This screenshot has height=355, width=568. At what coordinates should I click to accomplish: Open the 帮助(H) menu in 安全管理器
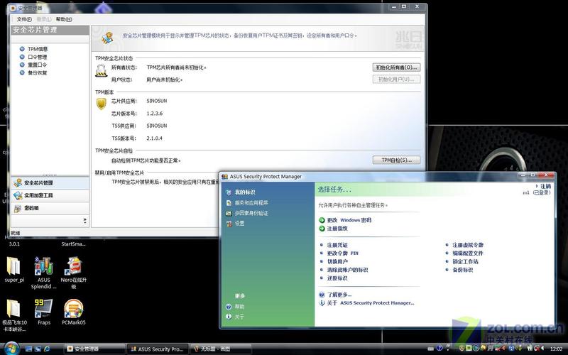coord(64,19)
